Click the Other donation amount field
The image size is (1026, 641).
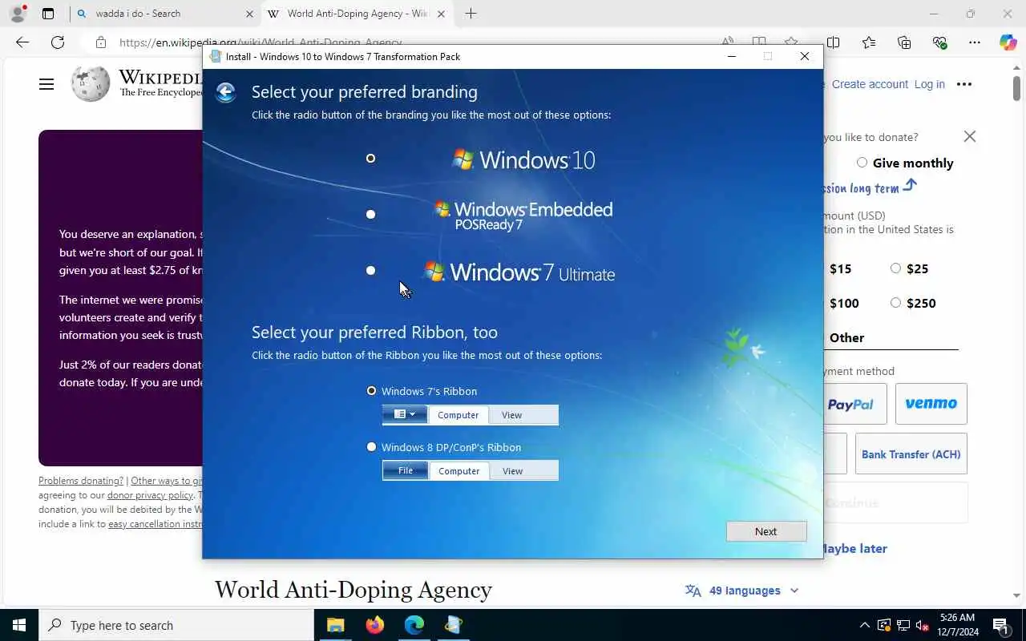[891, 338]
